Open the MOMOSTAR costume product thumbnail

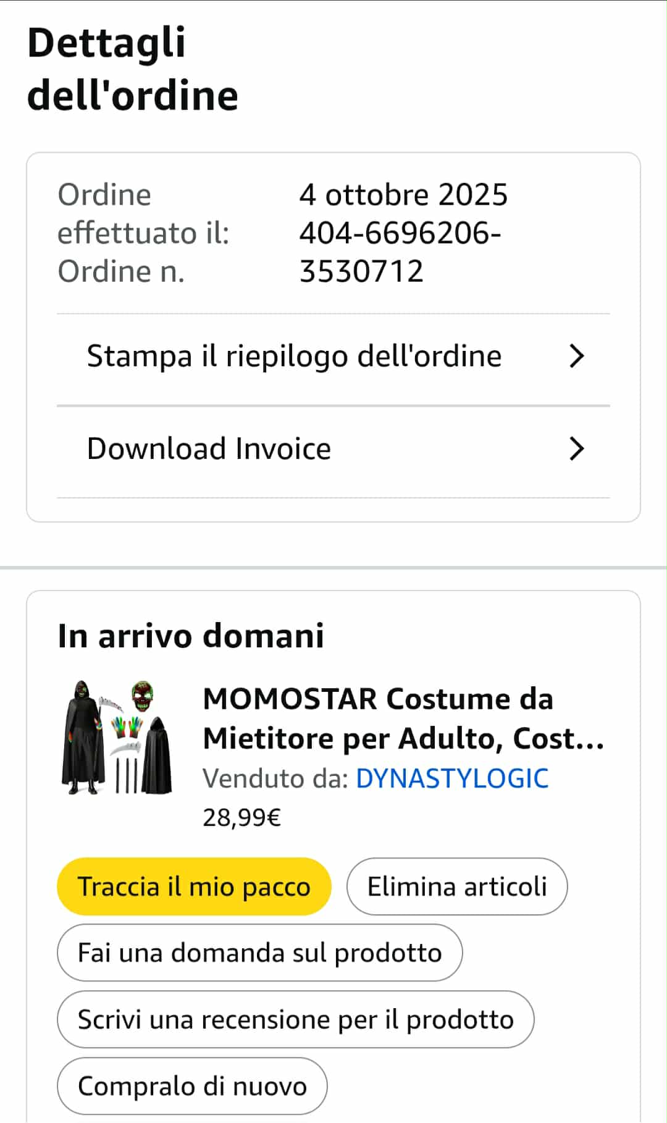tap(117, 738)
